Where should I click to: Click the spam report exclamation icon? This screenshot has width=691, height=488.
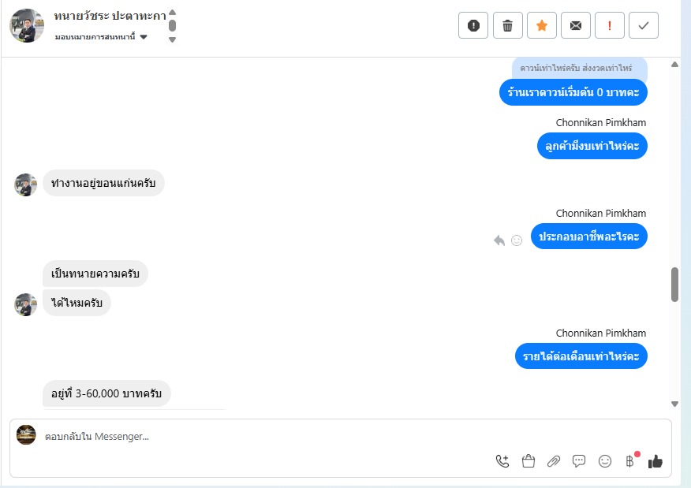click(473, 25)
